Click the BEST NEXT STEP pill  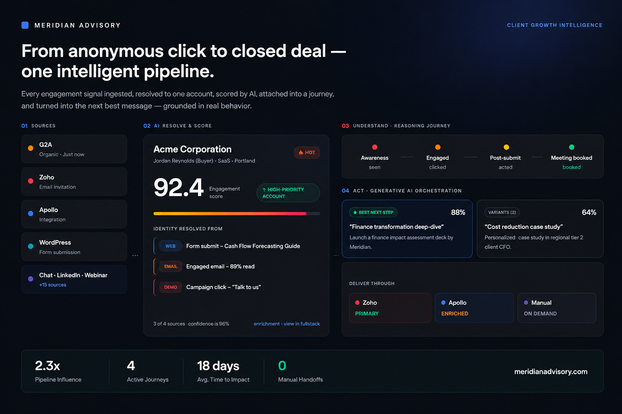pos(373,212)
